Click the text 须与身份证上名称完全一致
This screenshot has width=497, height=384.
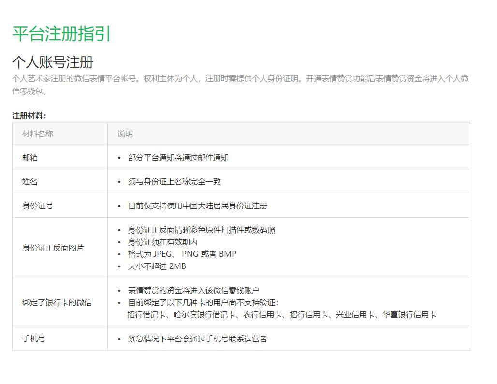[175, 182]
